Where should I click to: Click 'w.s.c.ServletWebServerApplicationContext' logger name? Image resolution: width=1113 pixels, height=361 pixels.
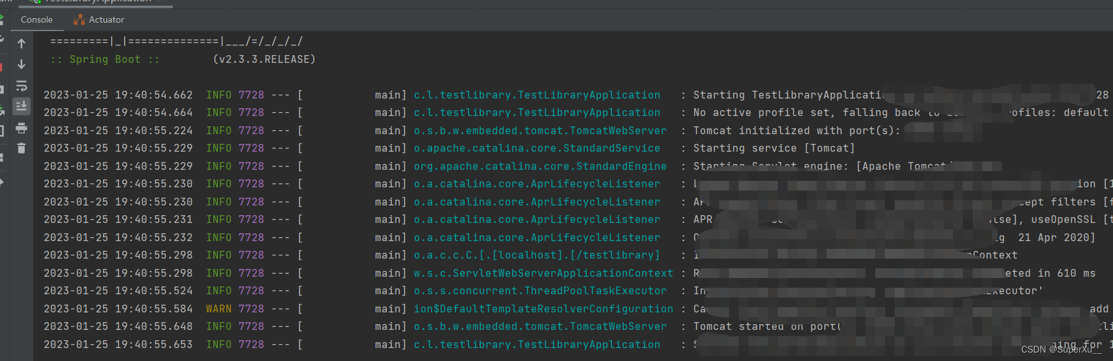tap(543, 274)
